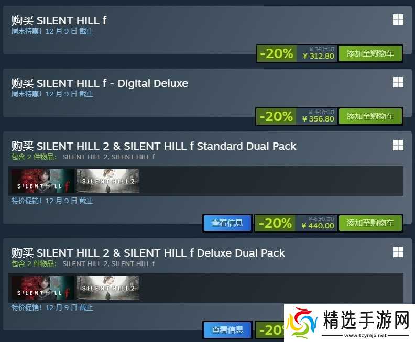Screen dimensions: 415x342
Task: View info for Deluxe Dual Pack
Action: tap(227, 330)
